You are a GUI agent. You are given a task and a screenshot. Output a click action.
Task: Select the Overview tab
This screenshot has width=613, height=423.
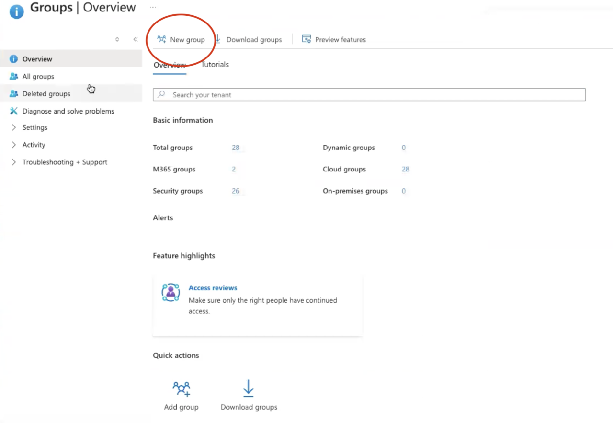[x=170, y=64]
